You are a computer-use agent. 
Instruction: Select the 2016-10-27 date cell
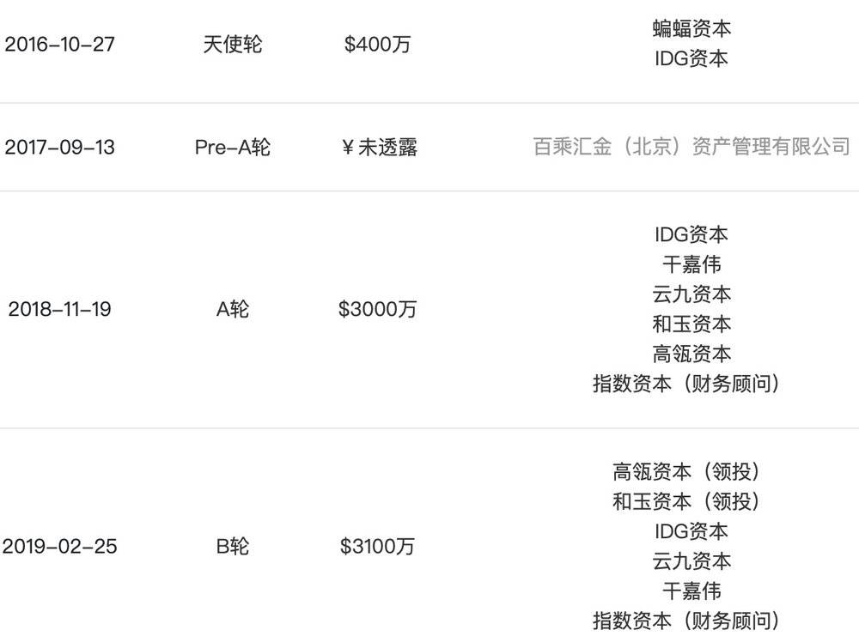click(60, 45)
